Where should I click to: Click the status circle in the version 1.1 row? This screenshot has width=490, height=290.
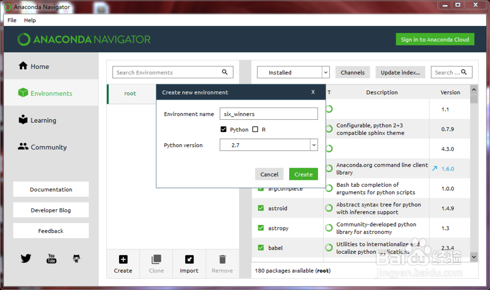(x=329, y=109)
